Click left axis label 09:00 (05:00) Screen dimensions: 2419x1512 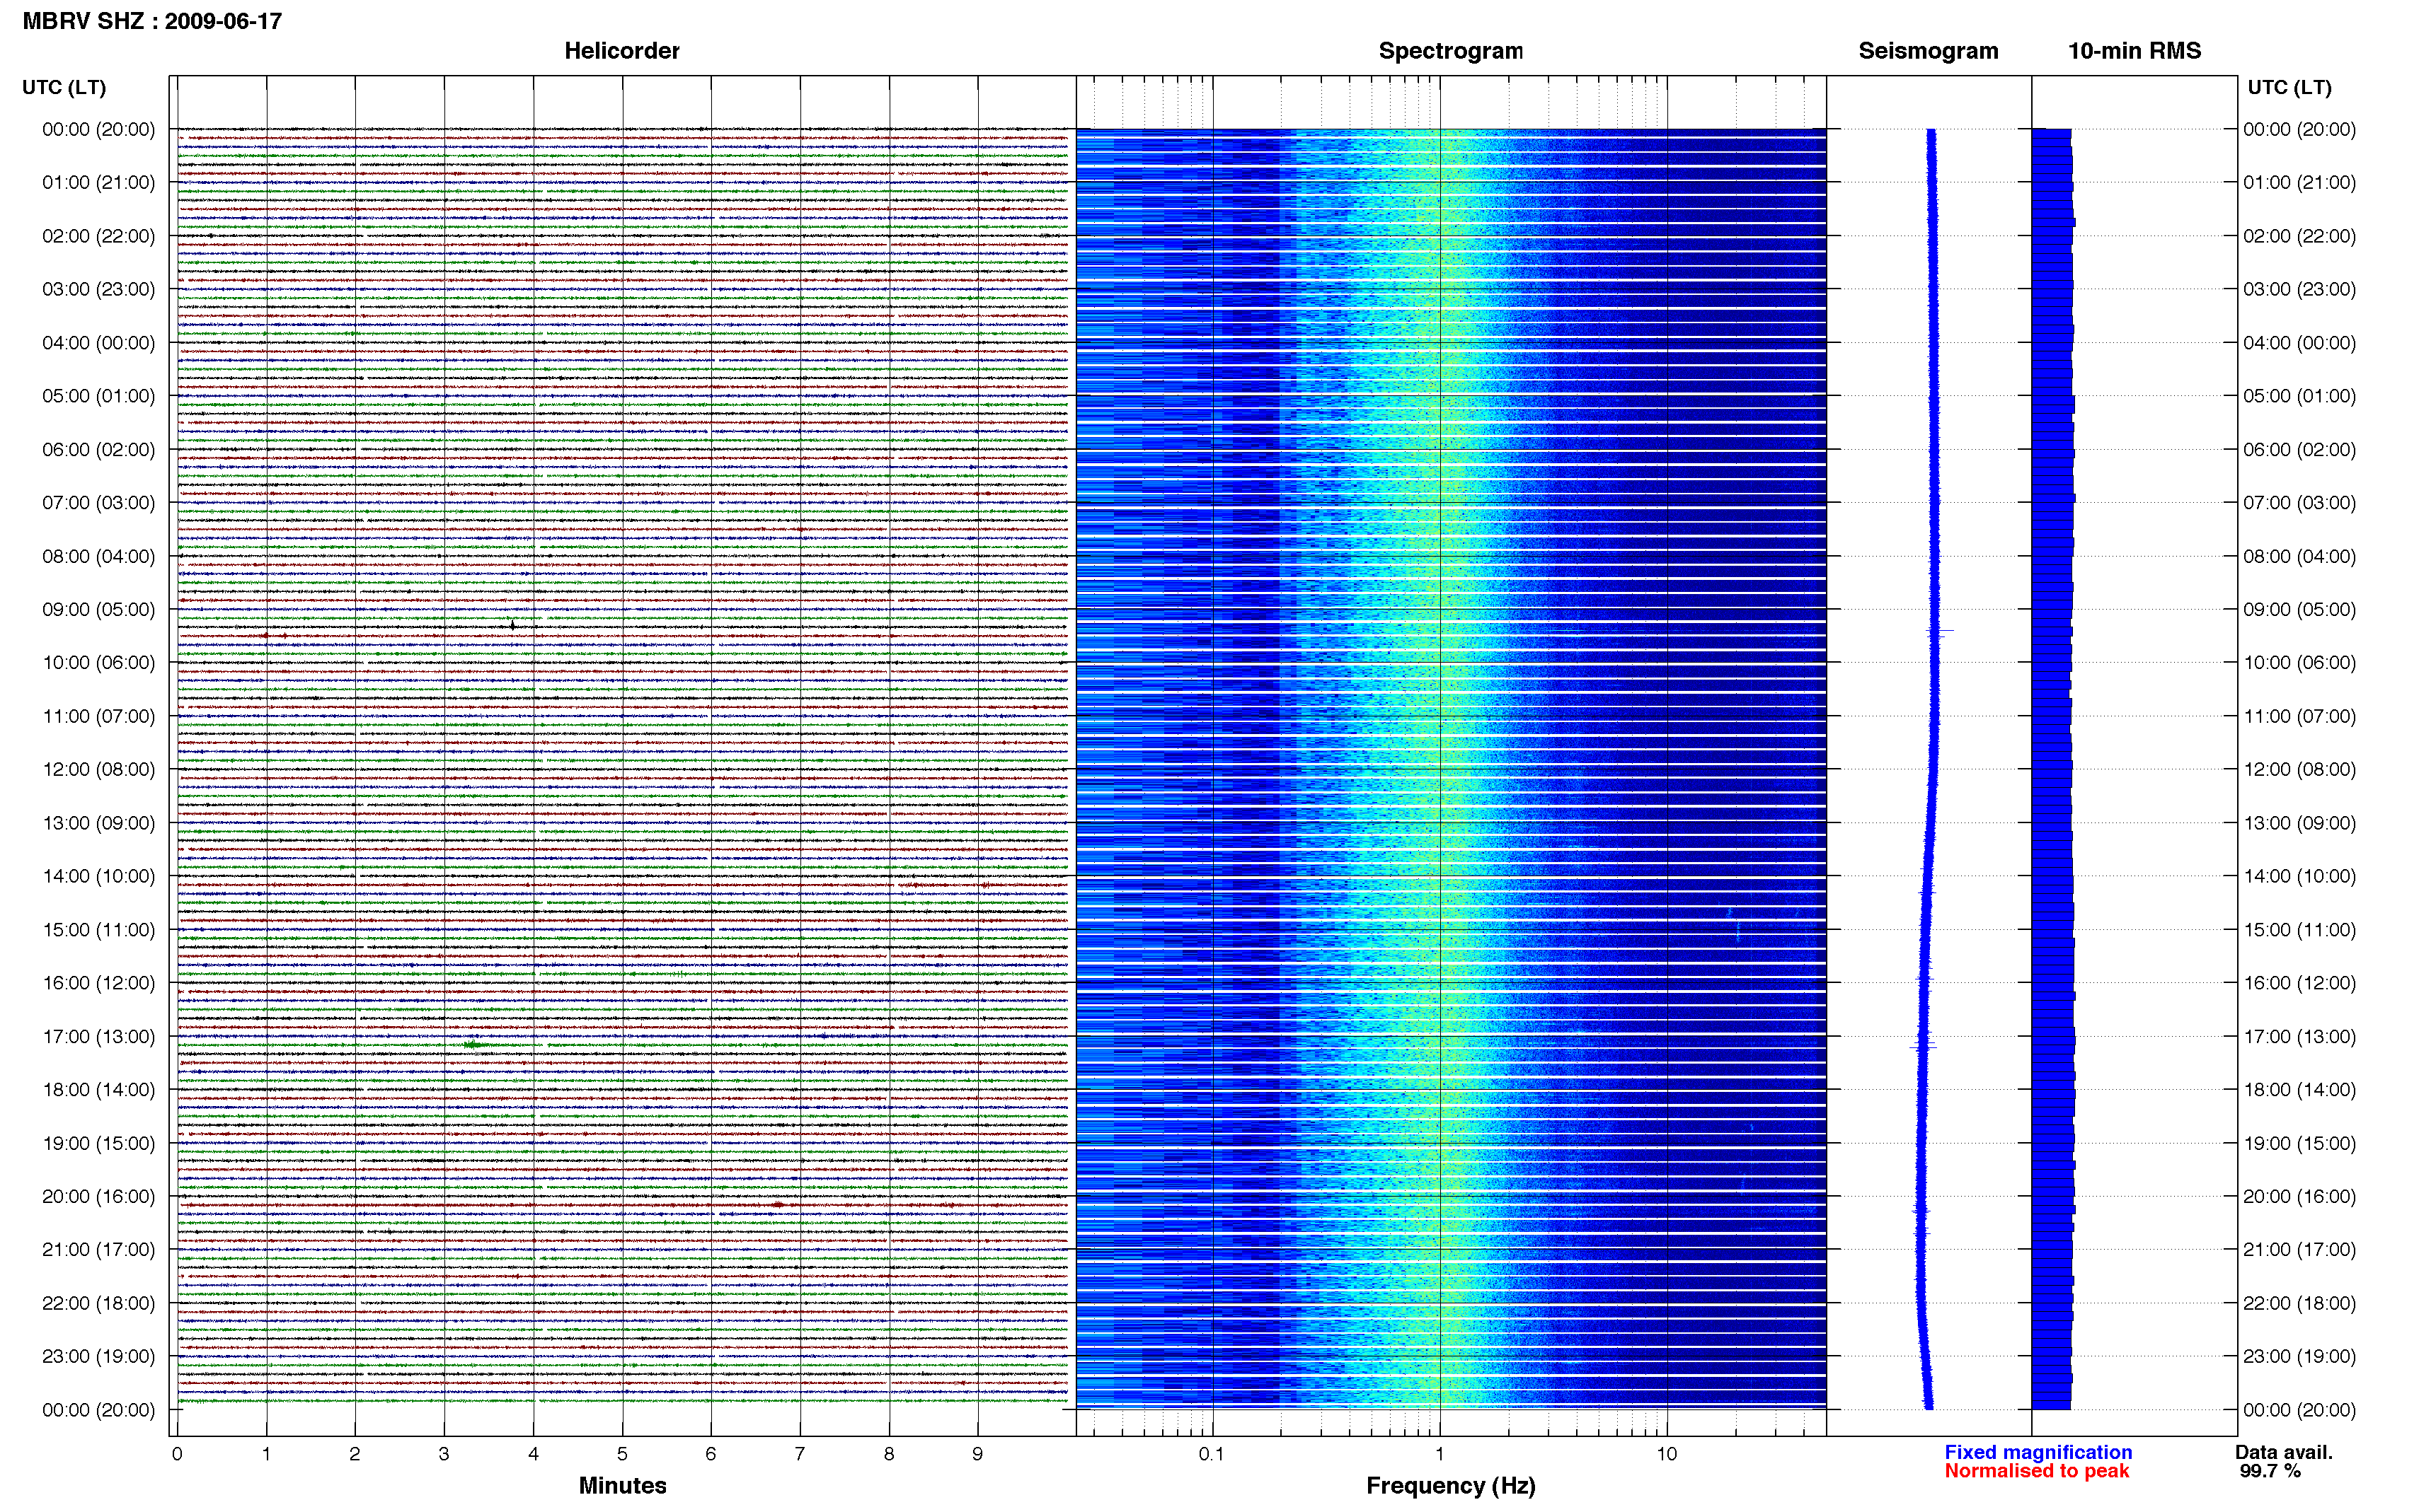(x=99, y=610)
